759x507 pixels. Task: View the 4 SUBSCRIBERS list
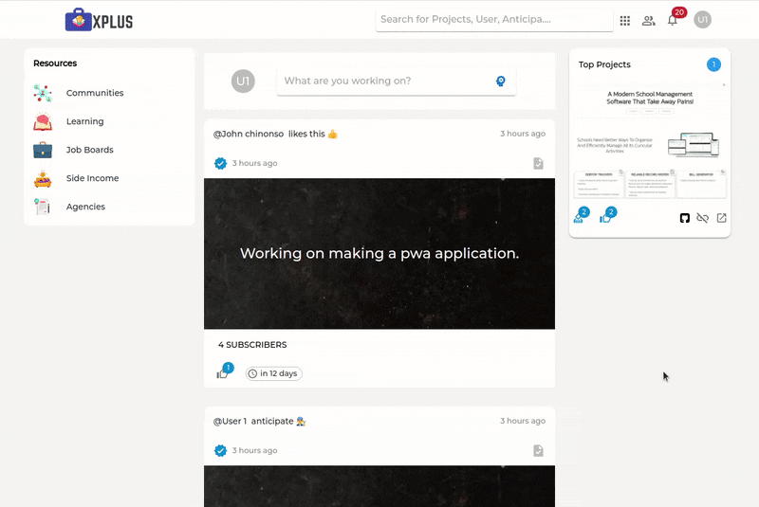[252, 345]
